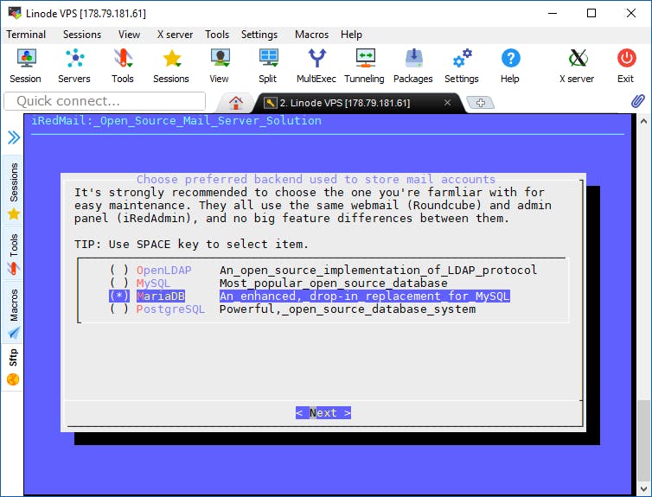The width and height of the screenshot is (652, 497).
Task: Open the Macros sidebar tab
Action: 14,312
